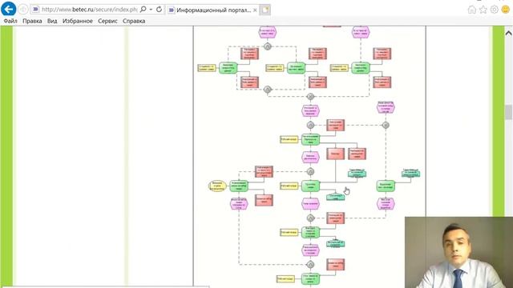The image size is (513, 288).
Task: Open the Favorites star icon
Action: [483, 10]
